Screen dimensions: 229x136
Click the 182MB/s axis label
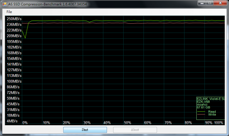14,47
